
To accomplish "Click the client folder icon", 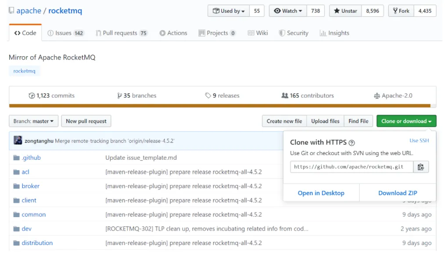I will pyautogui.click(x=17, y=200).
